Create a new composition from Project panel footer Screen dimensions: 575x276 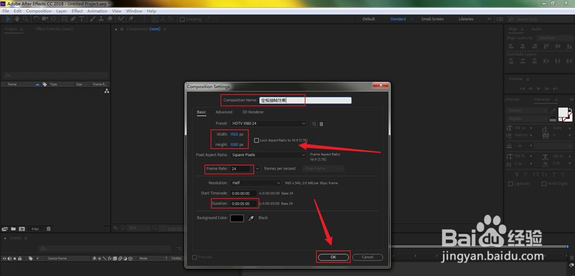click(22, 229)
